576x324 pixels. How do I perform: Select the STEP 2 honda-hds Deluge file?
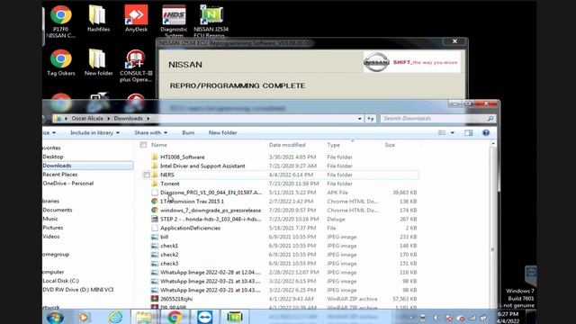(x=211, y=219)
